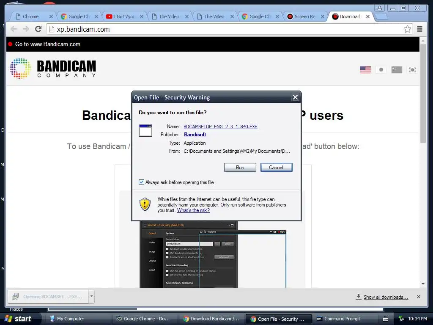Viewport: 433px width, 325px height.
Task: Select the Open File - Security taskbar item
Action: [x=278, y=319]
